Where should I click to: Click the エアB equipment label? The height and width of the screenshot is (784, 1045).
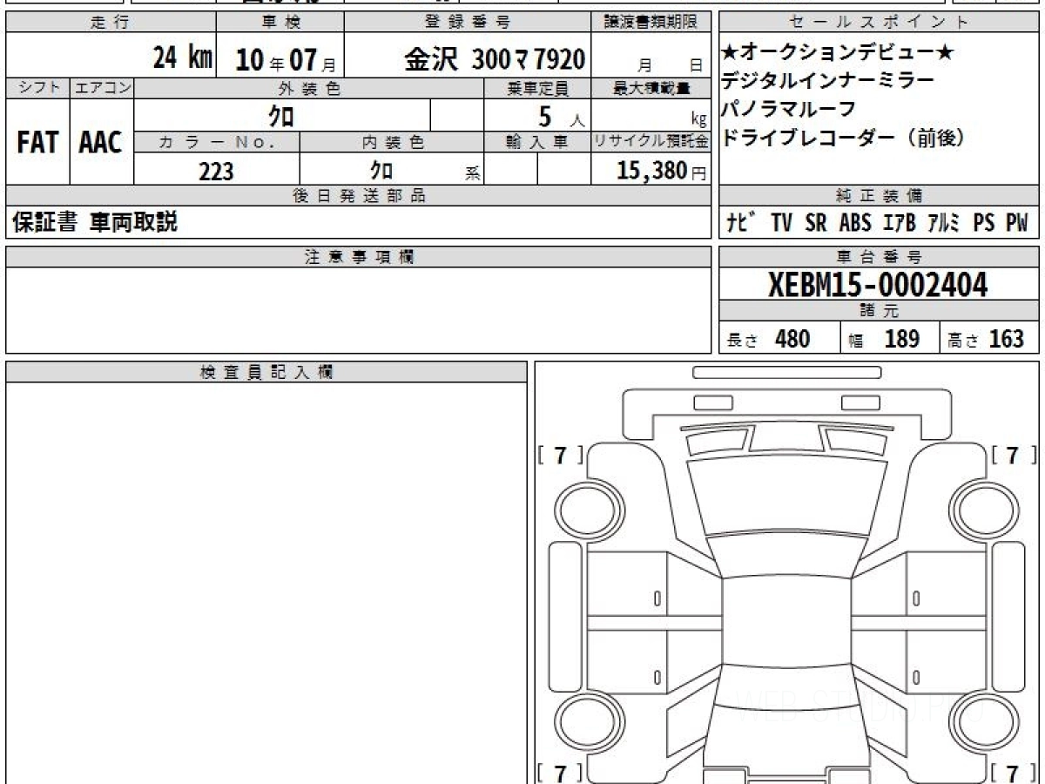click(x=900, y=223)
